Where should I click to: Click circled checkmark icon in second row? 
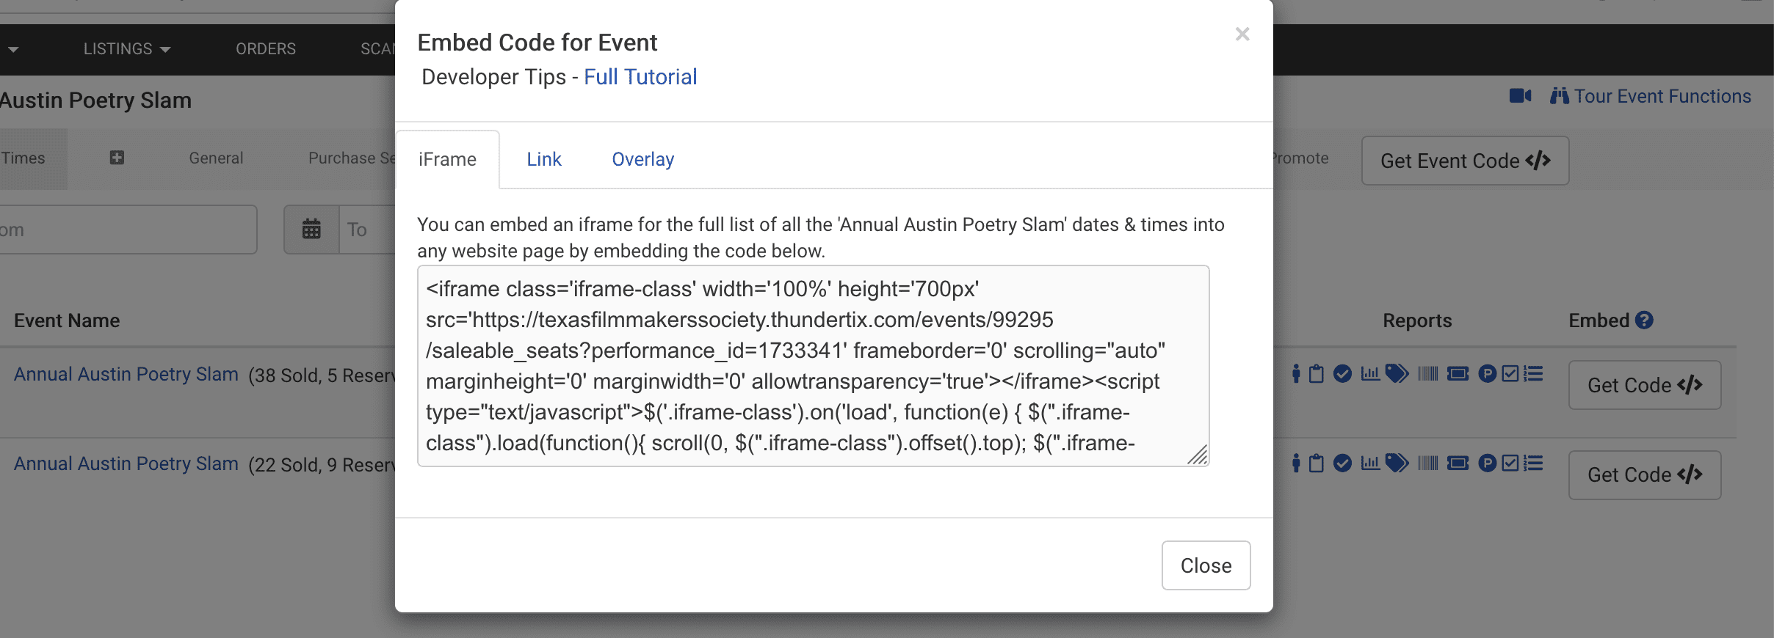click(1342, 463)
